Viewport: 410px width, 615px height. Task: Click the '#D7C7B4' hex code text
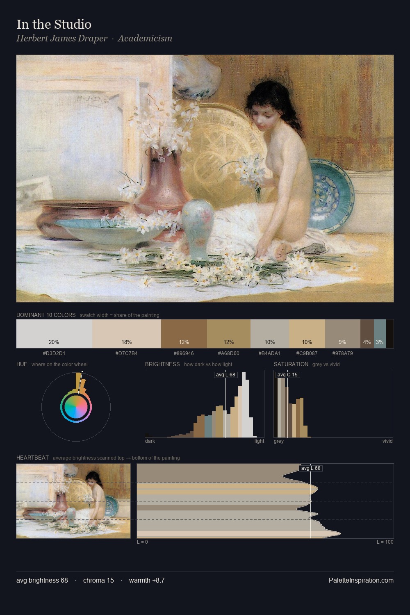pos(127,353)
